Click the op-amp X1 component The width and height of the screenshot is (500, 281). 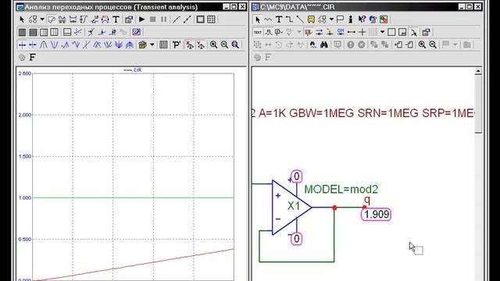point(291,207)
